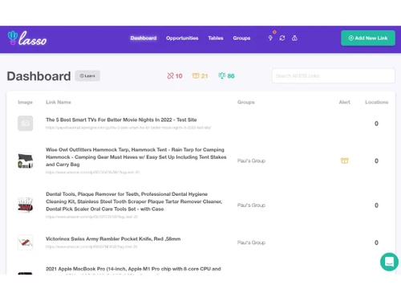Click locations count on Victorinox row
Viewport: 401px width, 301px height.
(x=376, y=242)
